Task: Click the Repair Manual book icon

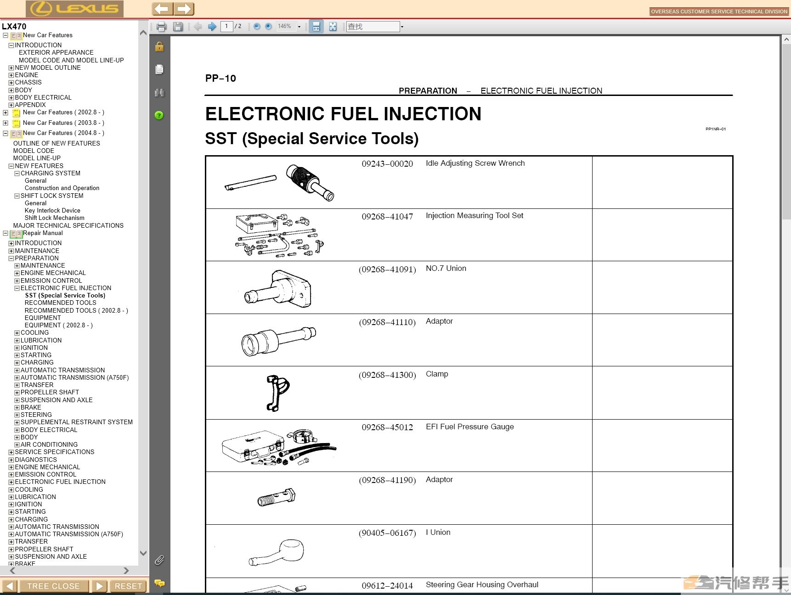Action: (x=17, y=234)
